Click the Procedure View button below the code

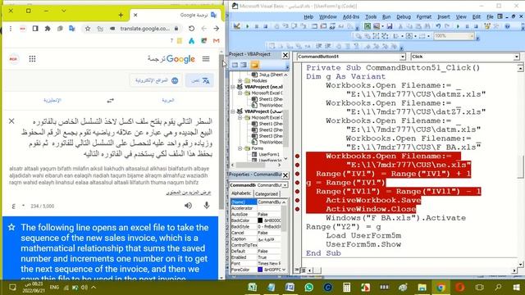pyautogui.click(x=297, y=270)
